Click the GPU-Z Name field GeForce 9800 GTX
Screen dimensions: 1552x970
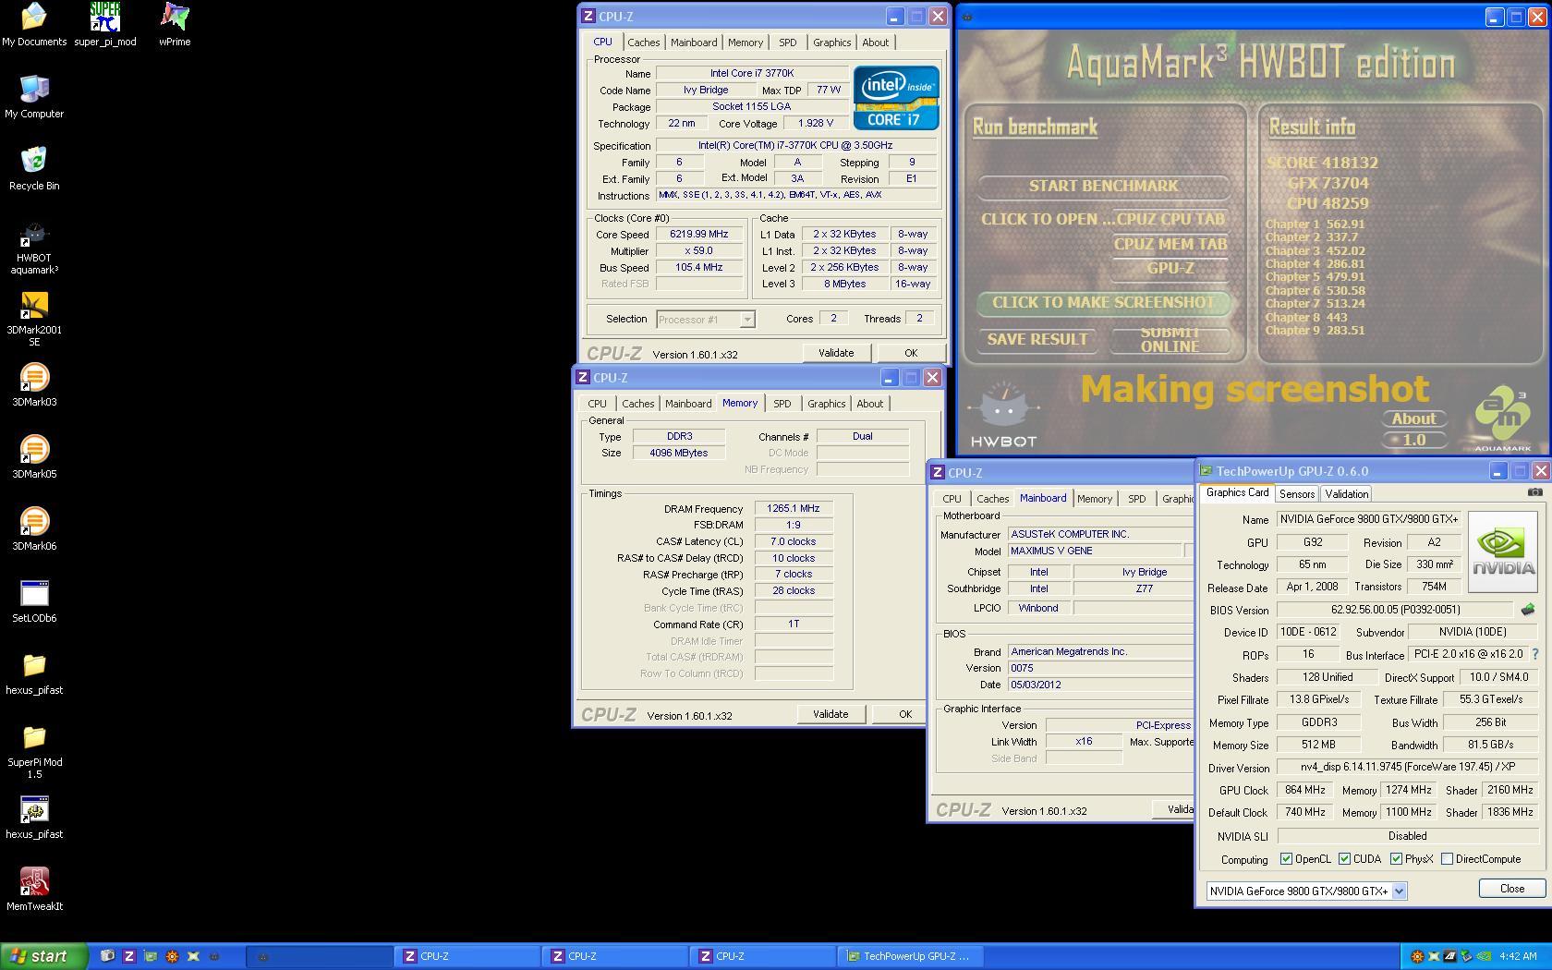(x=1369, y=519)
